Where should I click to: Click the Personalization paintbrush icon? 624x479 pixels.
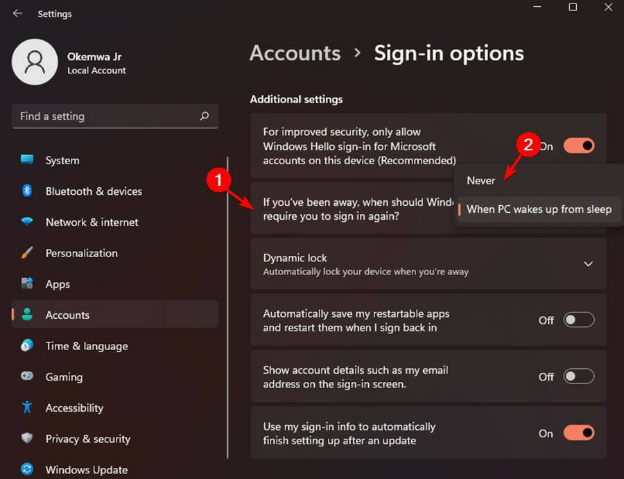tap(27, 253)
